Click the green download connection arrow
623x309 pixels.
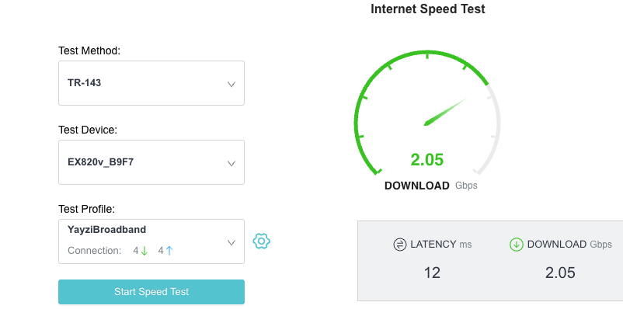144,251
